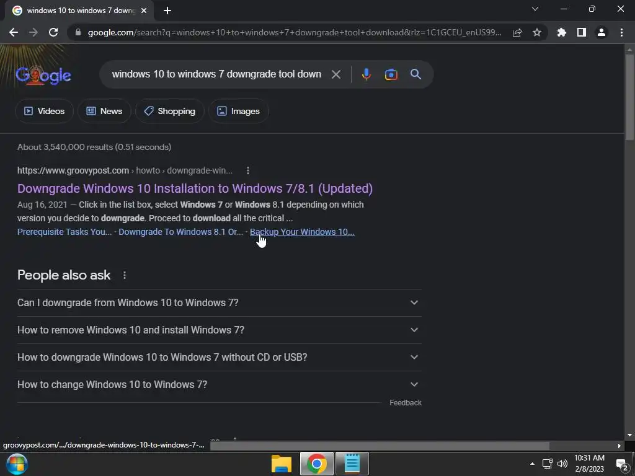Expand Can I downgrade from Windows 10 question
Viewport: 635px width, 476px height.
tap(220, 302)
